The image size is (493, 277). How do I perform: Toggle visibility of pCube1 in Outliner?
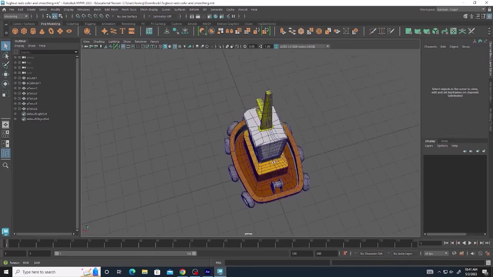15,78
